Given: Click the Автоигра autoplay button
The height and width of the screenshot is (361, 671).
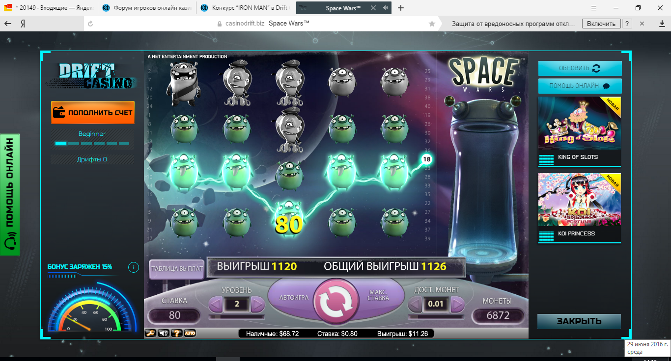Looking at the screenshot, I should (x=293, y=298).
